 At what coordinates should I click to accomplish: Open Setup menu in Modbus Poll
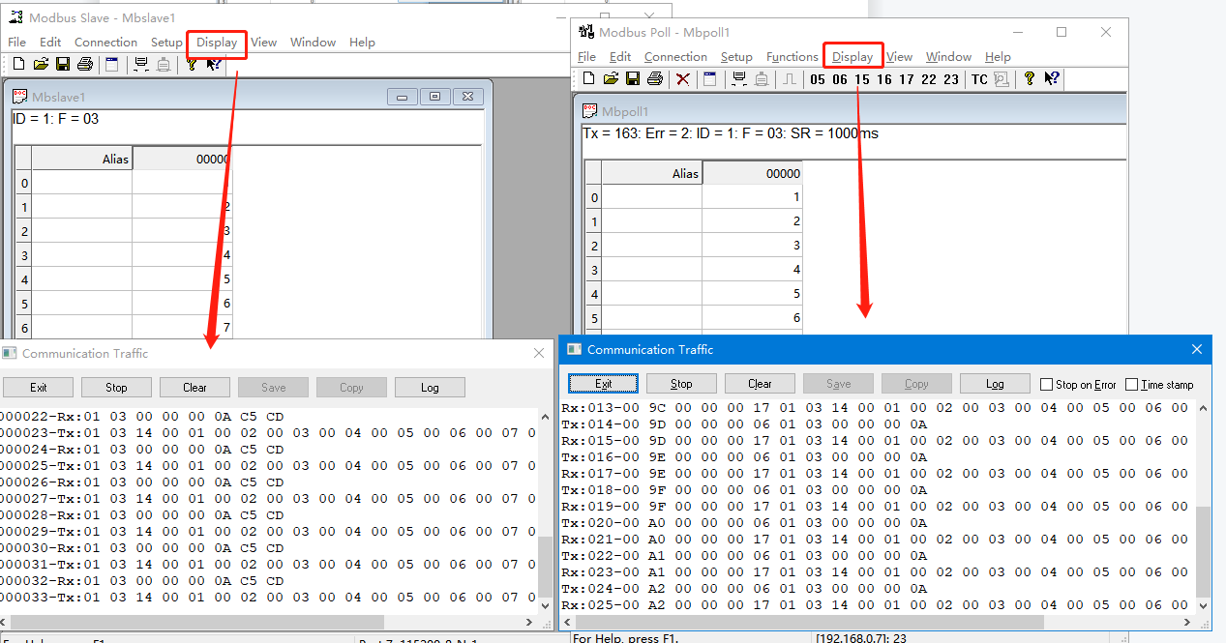pyautogui.click(x=736, y=57)
